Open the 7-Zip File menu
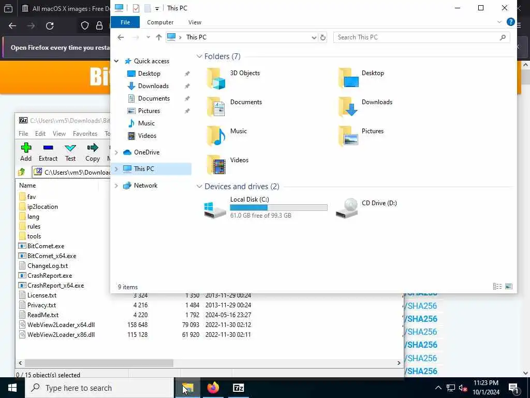Viewport: 530px width, 398px height. 23,134
